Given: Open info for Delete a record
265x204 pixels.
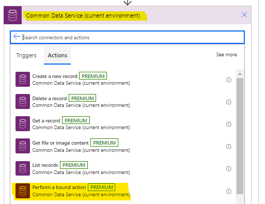Looking at the screenshot, I should click(229, 102).
